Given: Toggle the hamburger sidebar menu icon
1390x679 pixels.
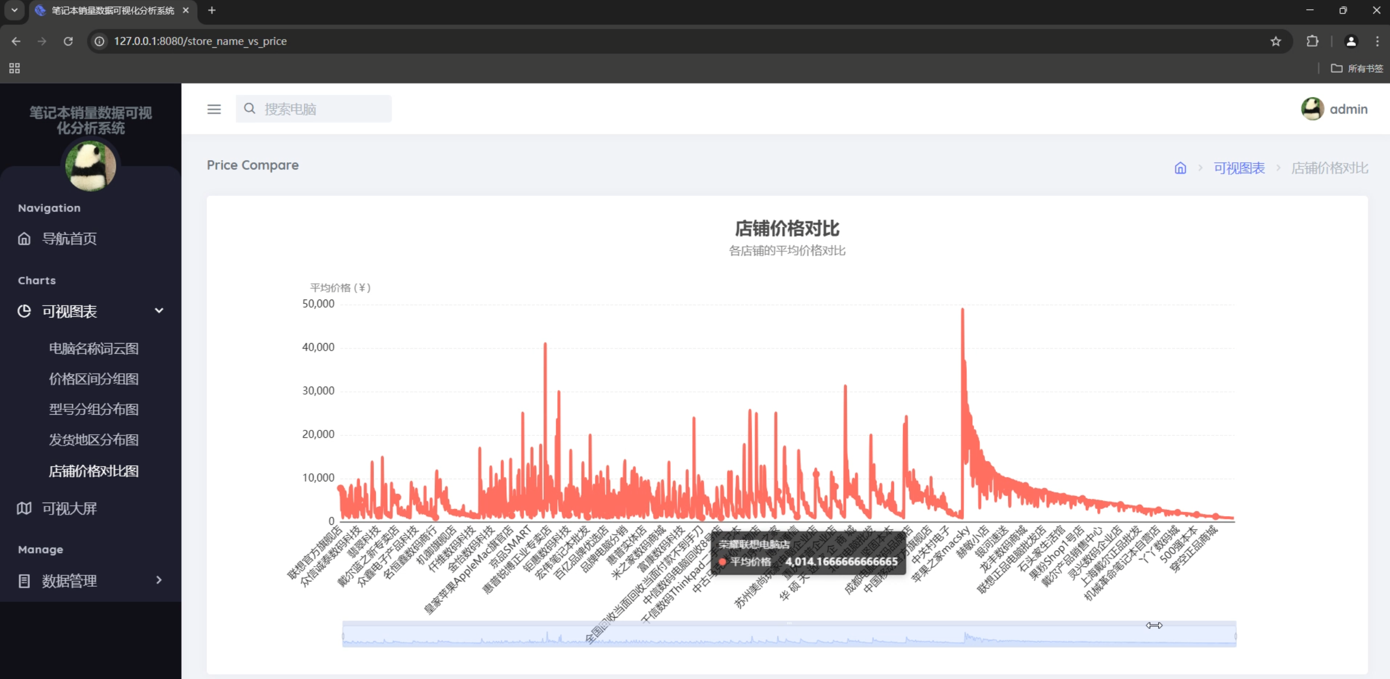Looking at the screenshot, I should coord(214,109).
